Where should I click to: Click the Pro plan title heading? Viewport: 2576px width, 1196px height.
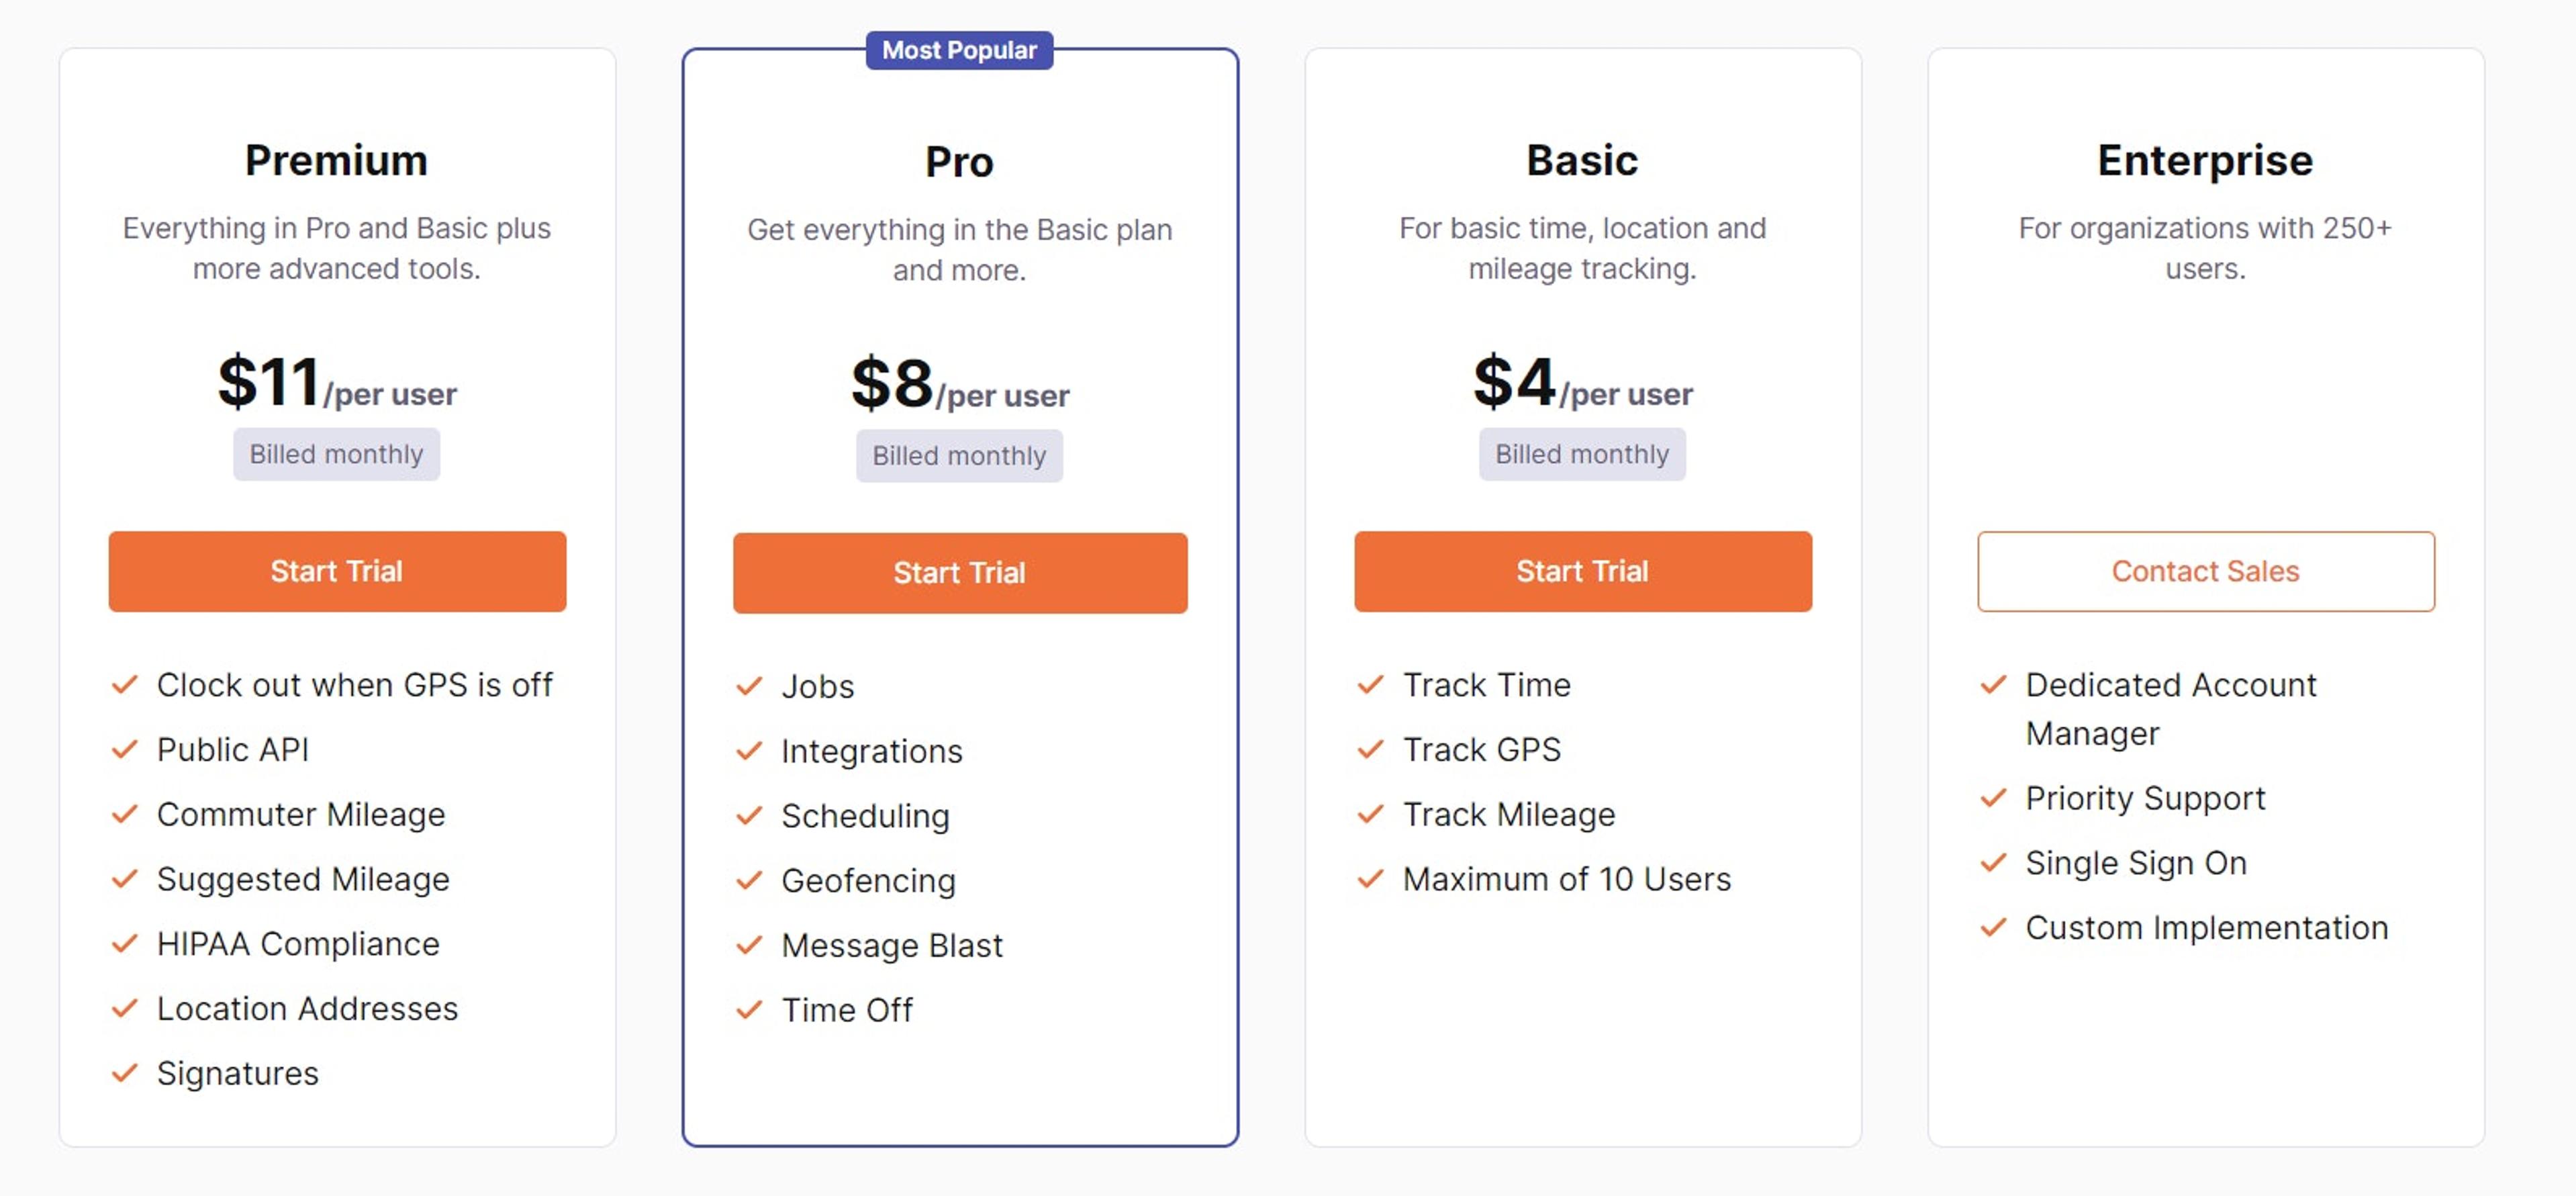pyautogui.click(x=958, y=160)
